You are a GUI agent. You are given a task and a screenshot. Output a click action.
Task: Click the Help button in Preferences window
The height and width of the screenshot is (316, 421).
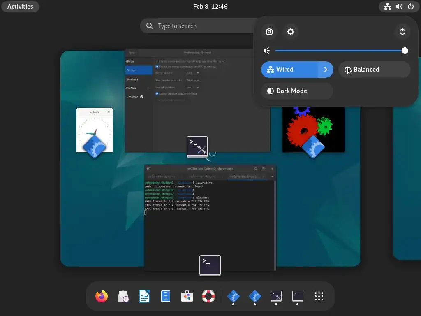point(132,53)
